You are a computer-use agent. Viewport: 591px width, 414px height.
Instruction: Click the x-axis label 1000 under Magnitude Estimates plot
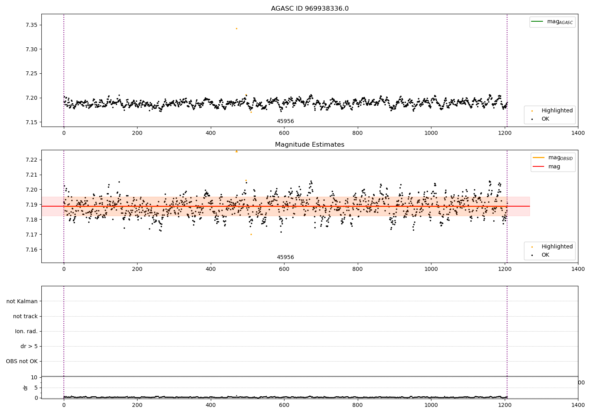(x=431, y=269)
